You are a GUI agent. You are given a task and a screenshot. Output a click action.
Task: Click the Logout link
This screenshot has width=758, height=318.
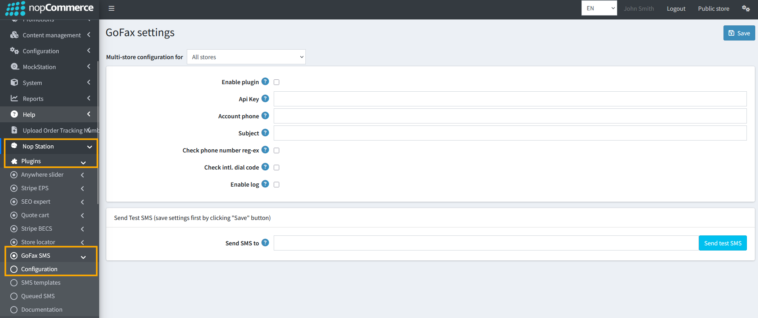point(676,9)
